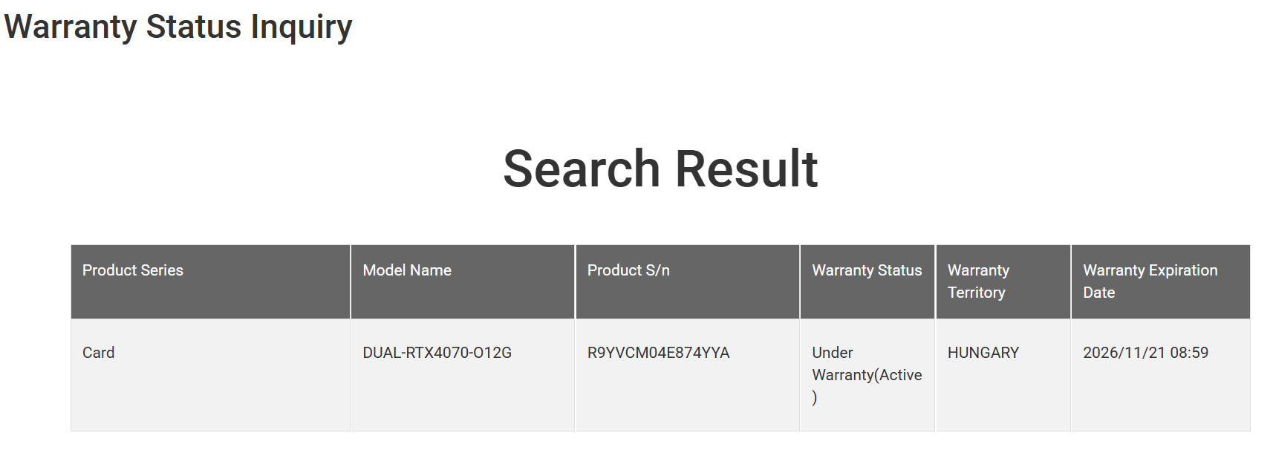Select the Card product series cell
This screenshot has width=1273, height=450.
click(98, 353)
